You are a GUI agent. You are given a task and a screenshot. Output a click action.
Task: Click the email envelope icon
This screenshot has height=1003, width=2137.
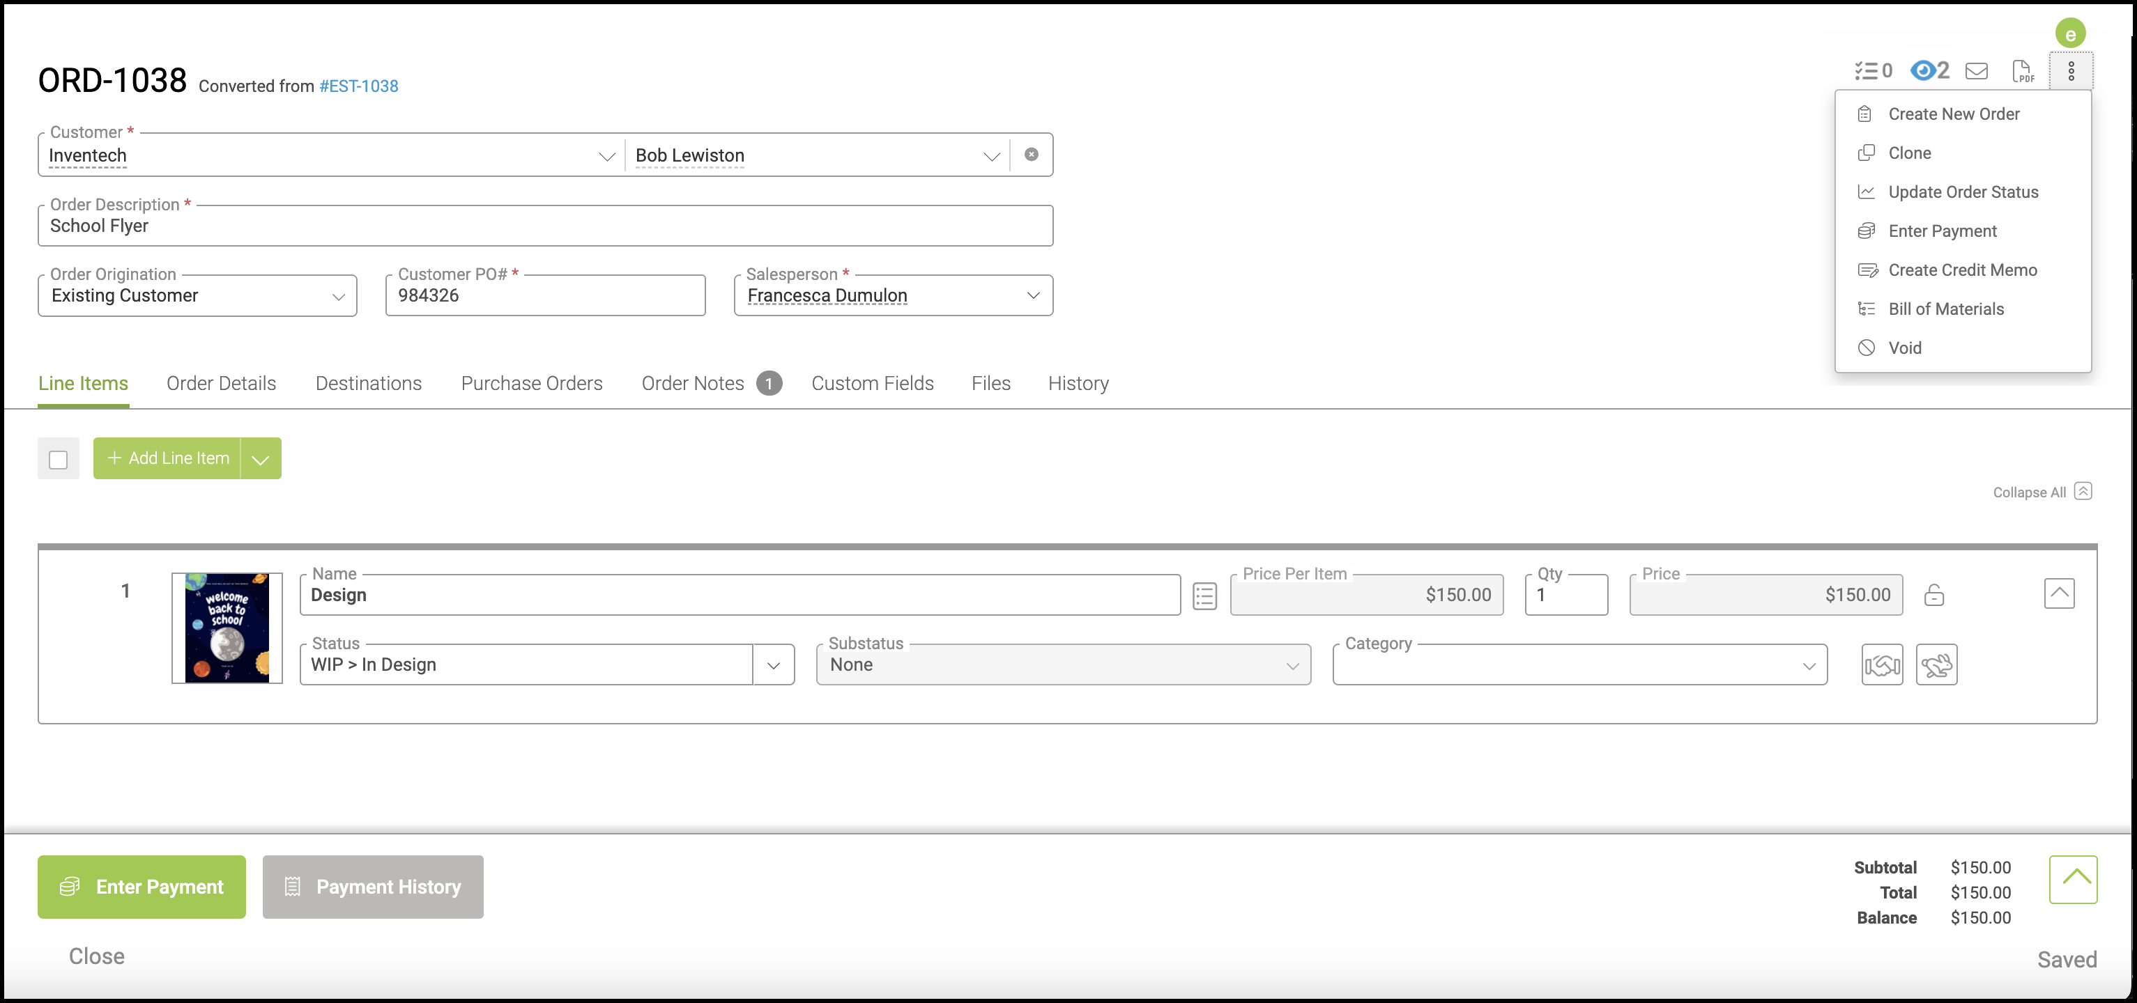click(1976, 71)
